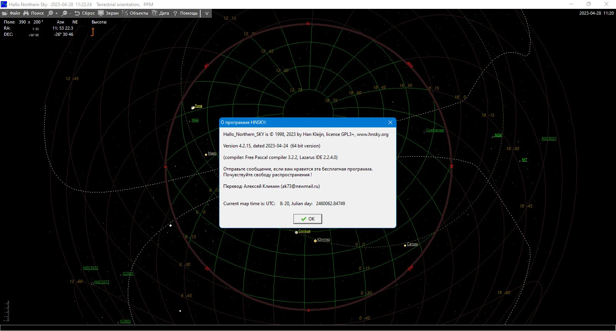
Task: Select the Coathanger object label
Action: (x=435, y=130)
